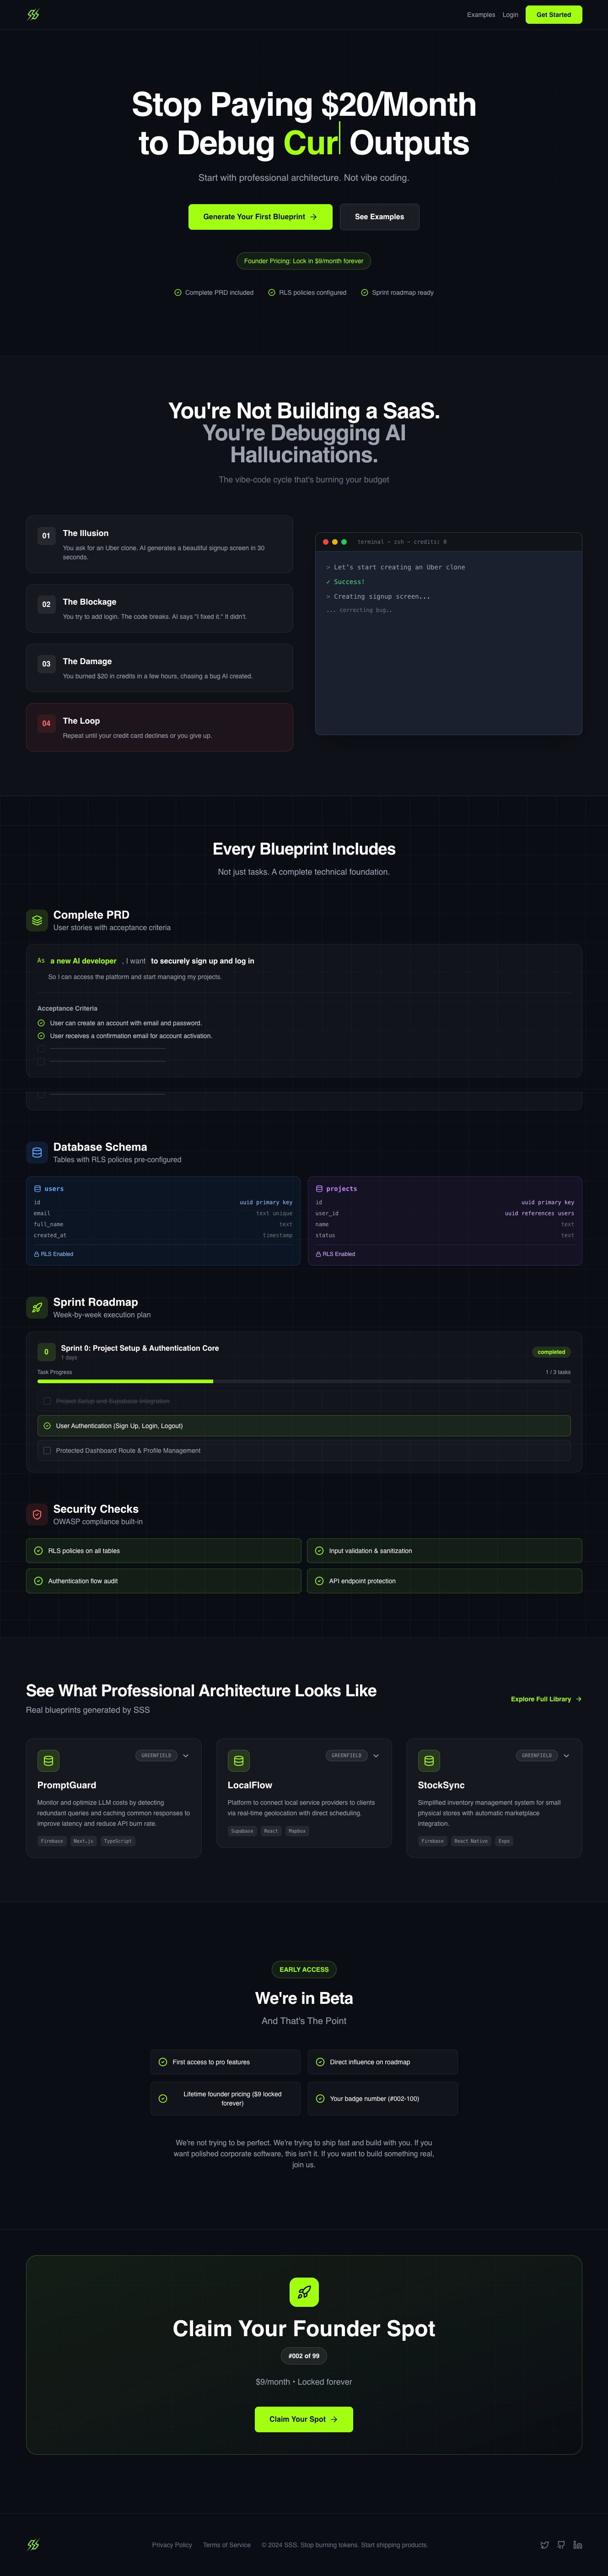Click the lock icon under the users table
608x2576 pixels.
click(x=37, y=1254)
